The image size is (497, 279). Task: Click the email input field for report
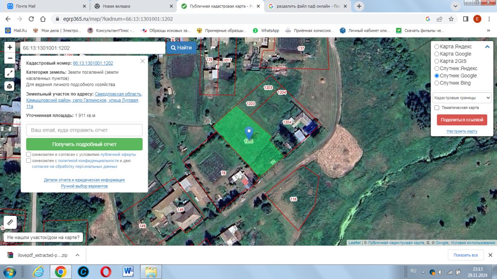84,130
